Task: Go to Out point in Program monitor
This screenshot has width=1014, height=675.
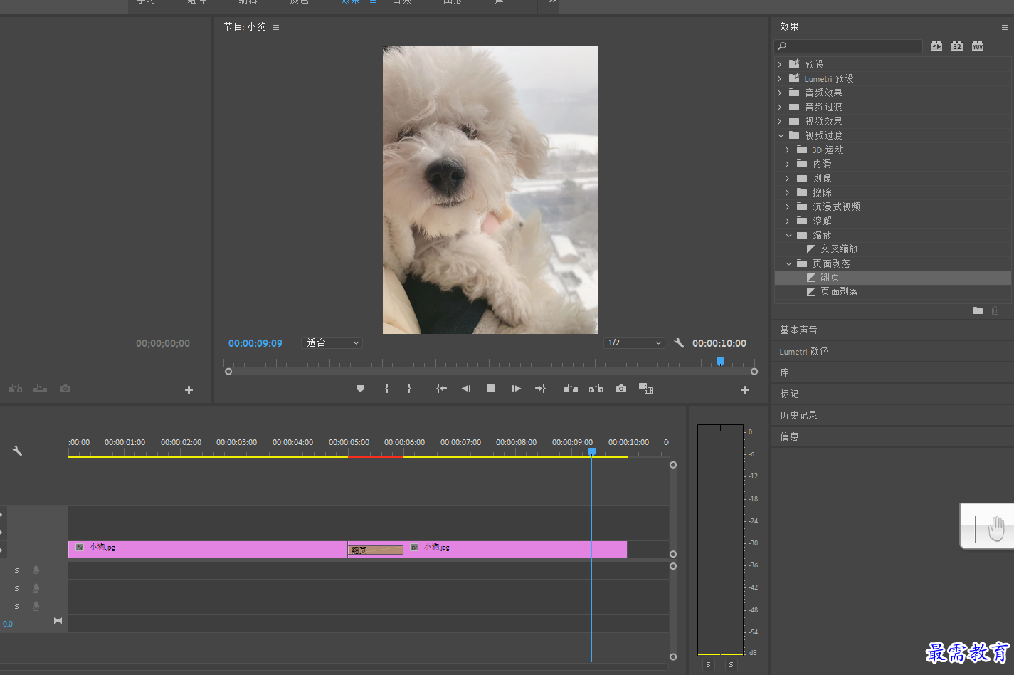Action: coord(540,389)
